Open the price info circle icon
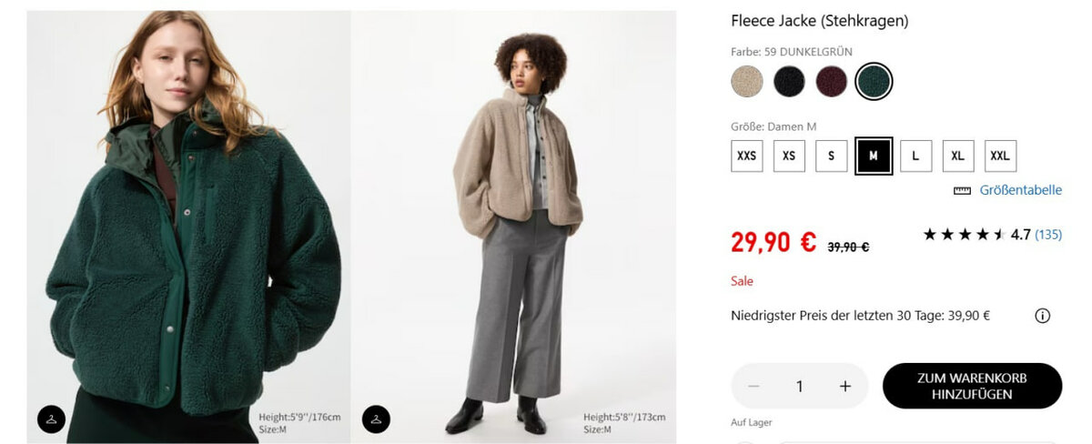Screen dimensions: 1092x444 click(x=1042, y=317)
